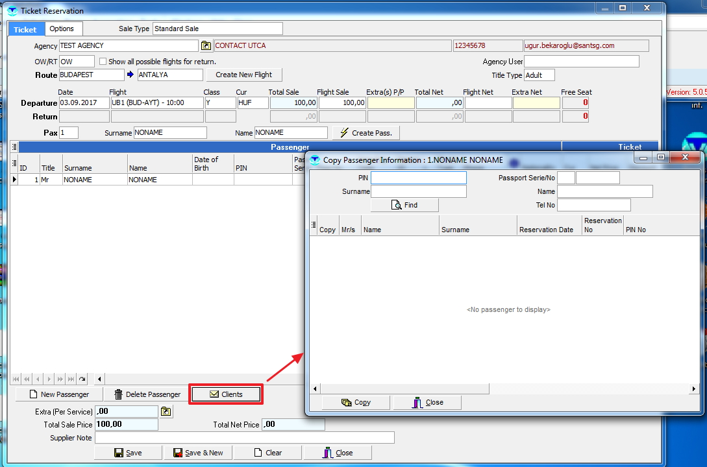Click the Save & New button

[197, 453]
